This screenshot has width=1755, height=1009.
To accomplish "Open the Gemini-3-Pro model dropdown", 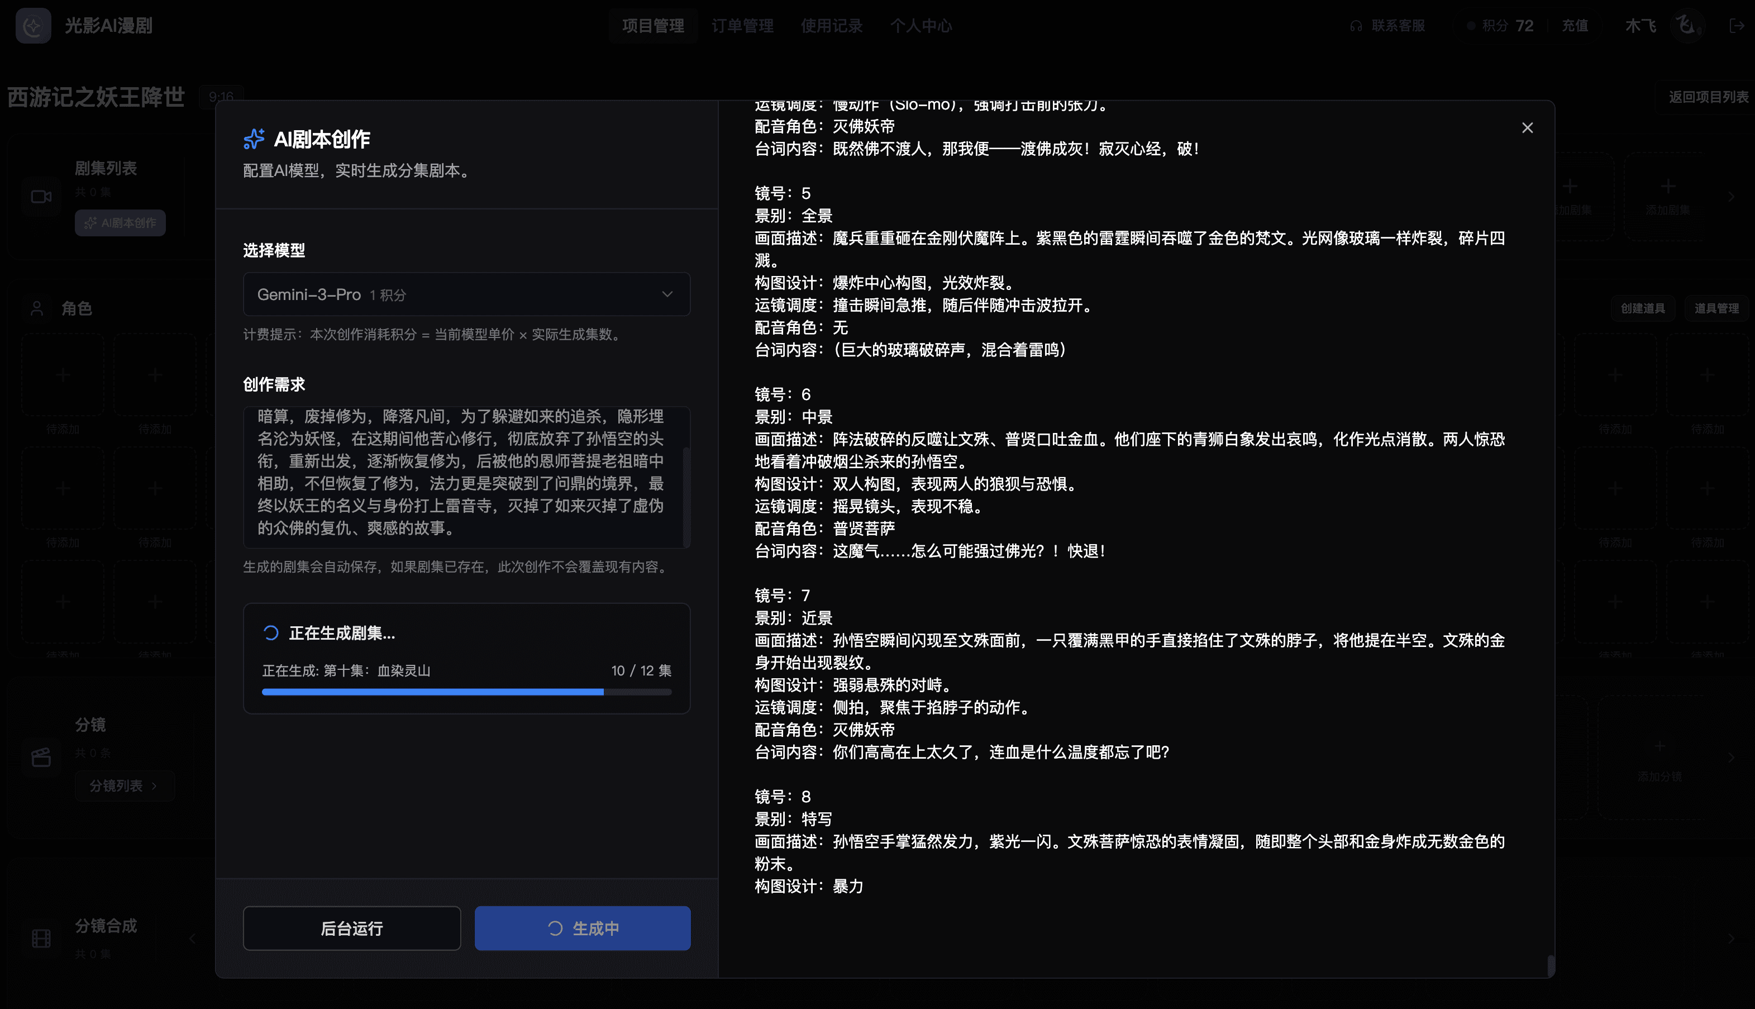I will pos(466,294).
